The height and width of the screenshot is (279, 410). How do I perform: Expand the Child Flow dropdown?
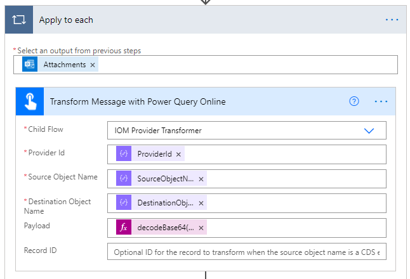pyautogui.click(x=369, y=131)
